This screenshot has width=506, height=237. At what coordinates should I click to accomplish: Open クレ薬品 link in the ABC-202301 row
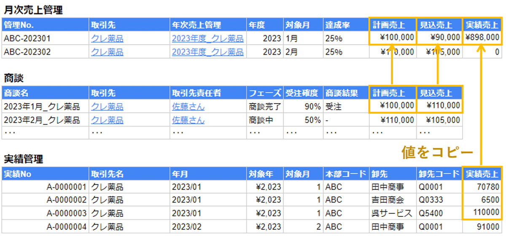click(107, 39)
